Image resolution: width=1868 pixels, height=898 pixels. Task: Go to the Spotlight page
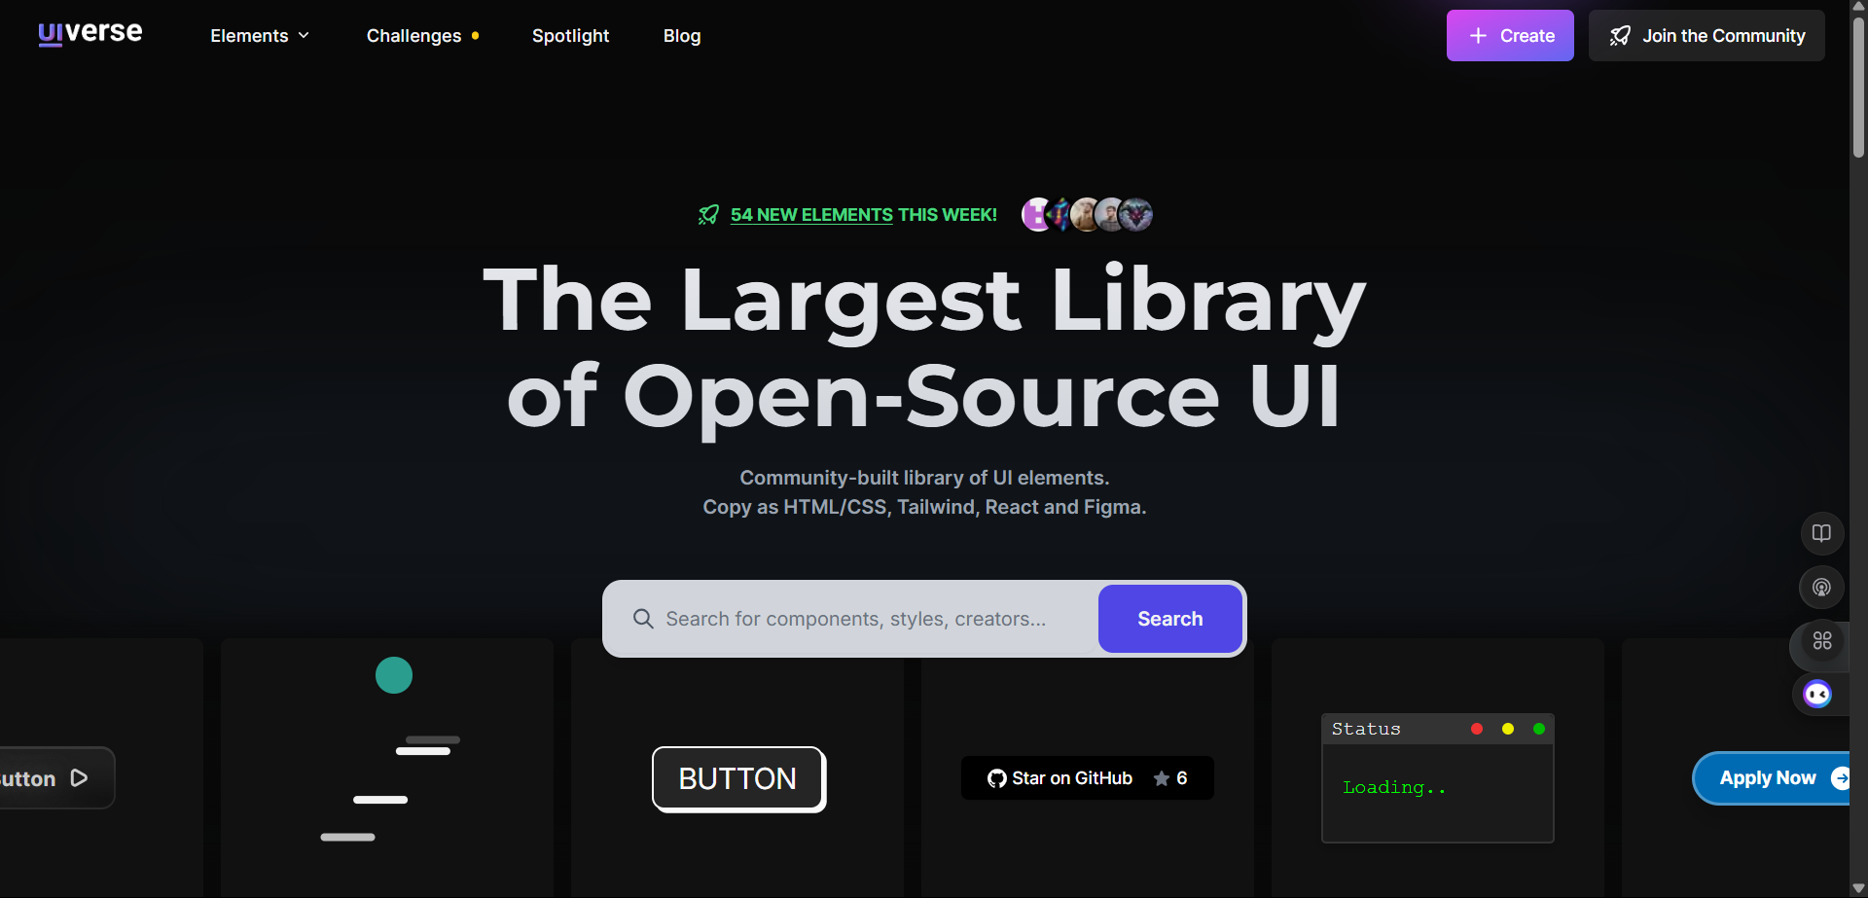pyautogui.click(x=570, y=36)
